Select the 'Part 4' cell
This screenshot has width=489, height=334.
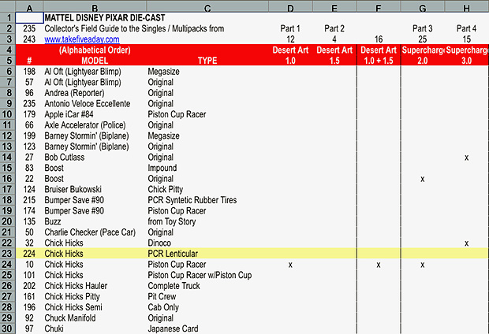pos(466,28)
